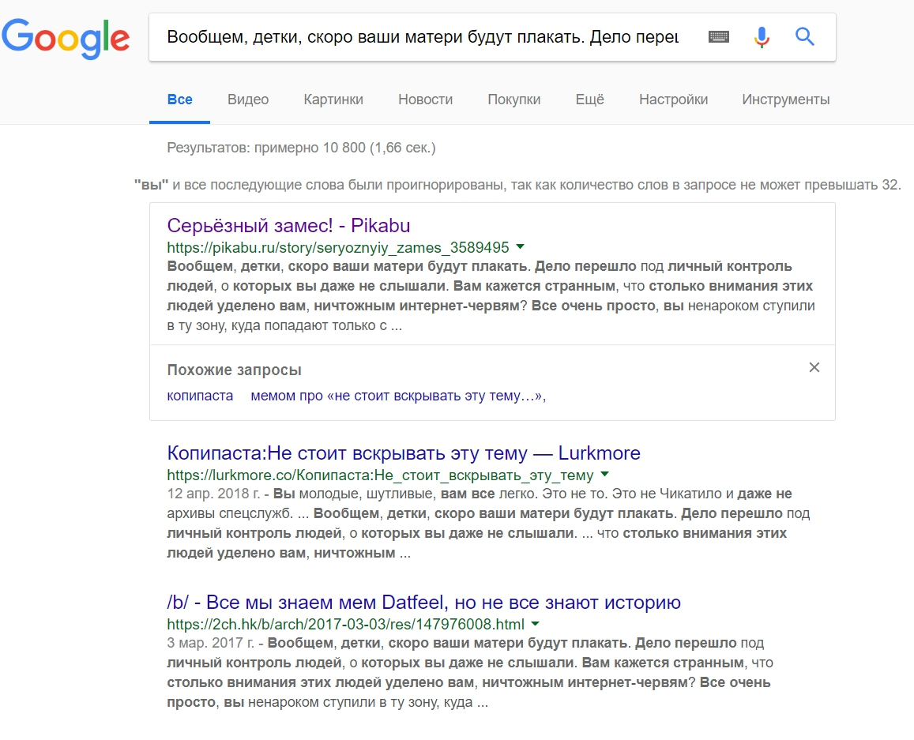Click the ignored-words notice about "вы"
Screen dimensions: 914x740
pos(517,185)
